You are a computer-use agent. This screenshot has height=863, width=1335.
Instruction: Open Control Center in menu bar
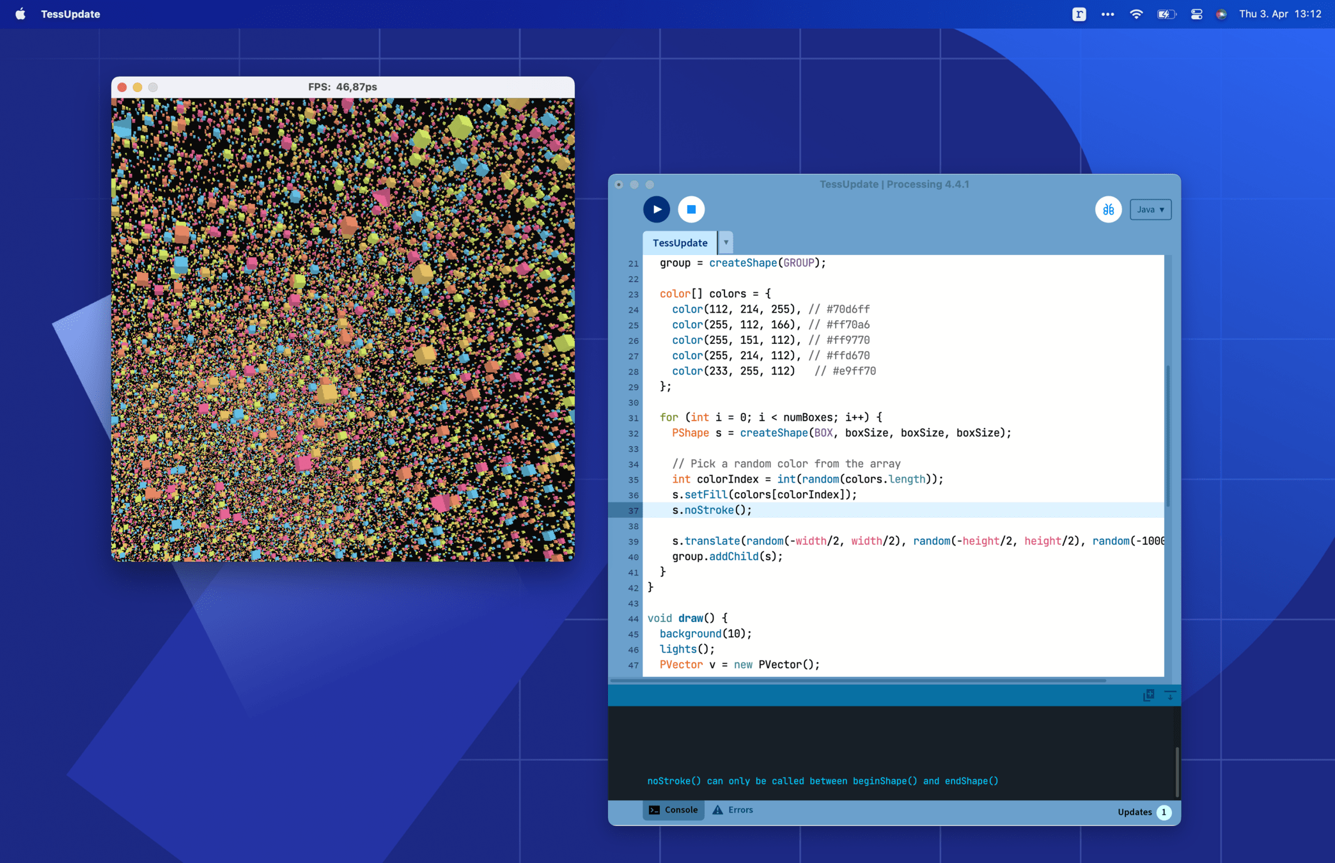pos(1196,14)
